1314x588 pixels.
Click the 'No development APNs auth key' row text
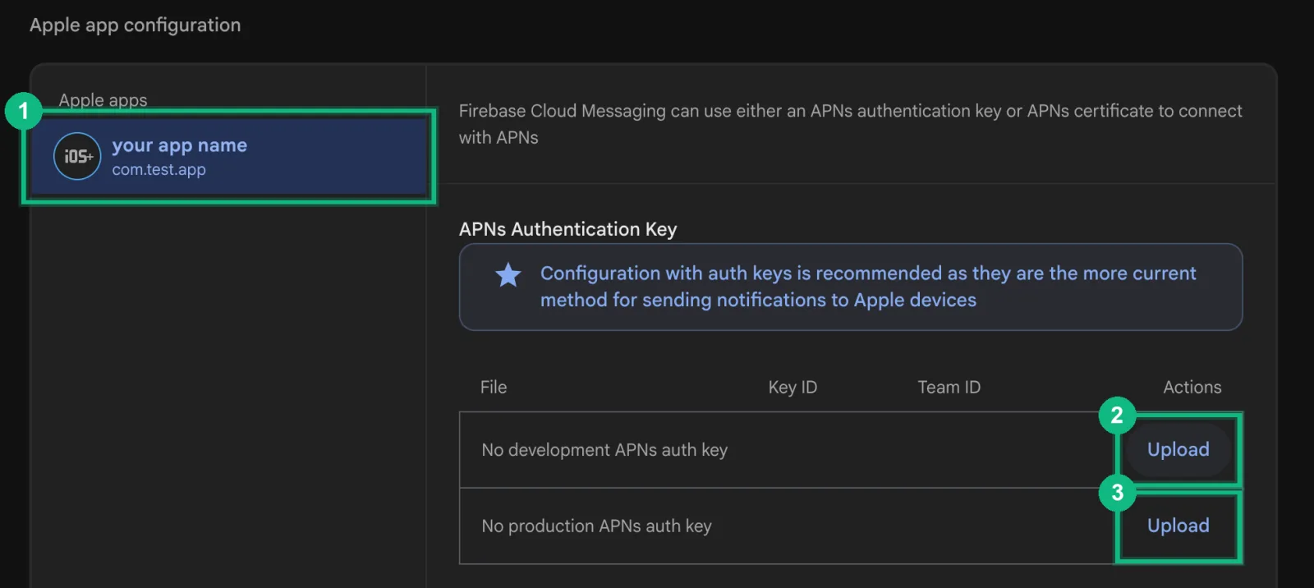click(604, 450)
